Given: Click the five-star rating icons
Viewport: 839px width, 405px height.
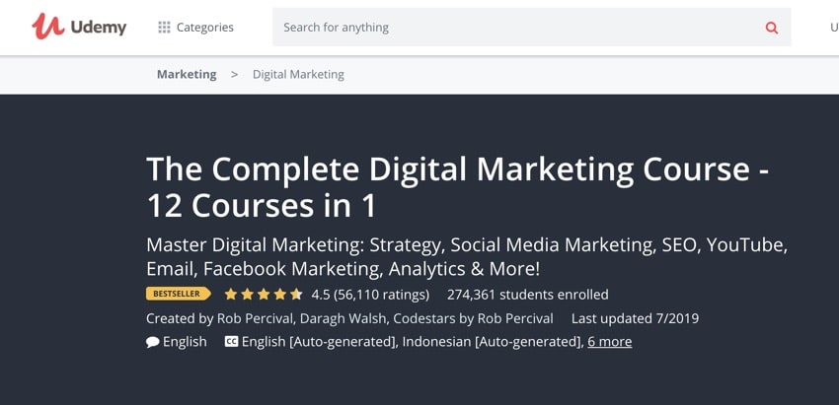Looking at the screenshot, I should [264, 295].
